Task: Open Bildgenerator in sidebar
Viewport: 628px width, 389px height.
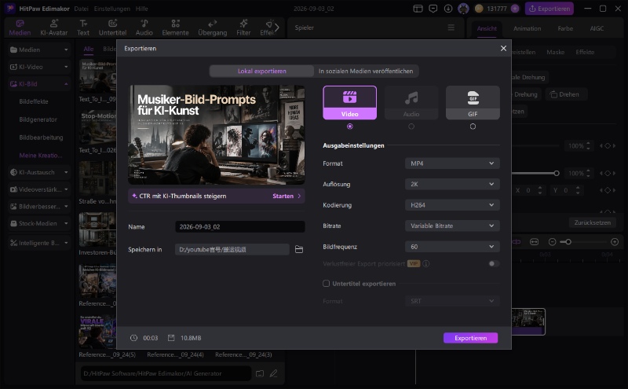Action: 38,119
